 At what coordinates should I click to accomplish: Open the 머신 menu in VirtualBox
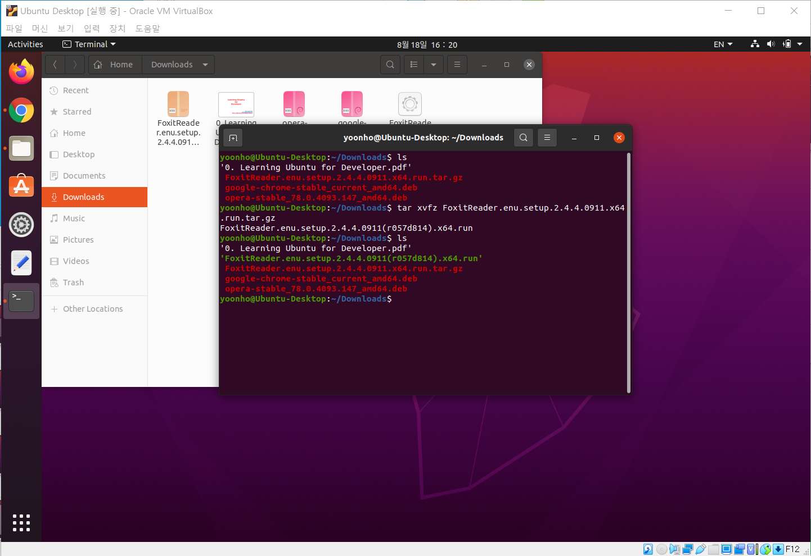tap(40, 28)
